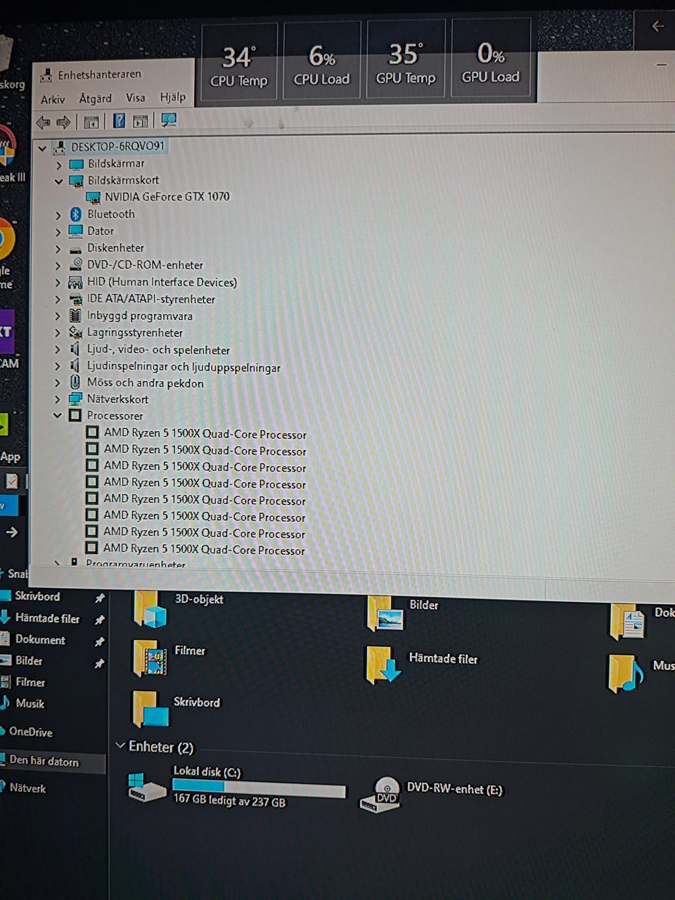Click the Inbyggd programvara chip icon
This screenshot has height=900, width=675.
tap(75, 316)
